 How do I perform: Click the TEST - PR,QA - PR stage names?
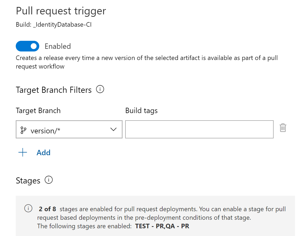click(x=162, y=226)
